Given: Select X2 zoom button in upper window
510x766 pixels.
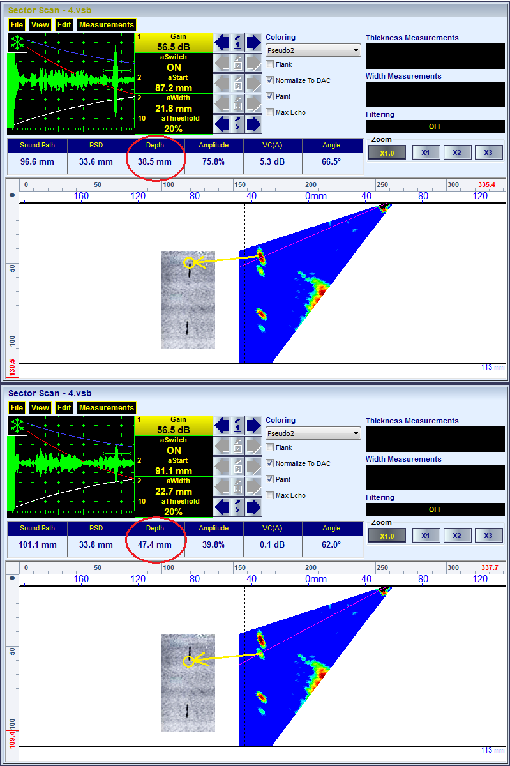Looking at the screenshot, I should [457, 153].
